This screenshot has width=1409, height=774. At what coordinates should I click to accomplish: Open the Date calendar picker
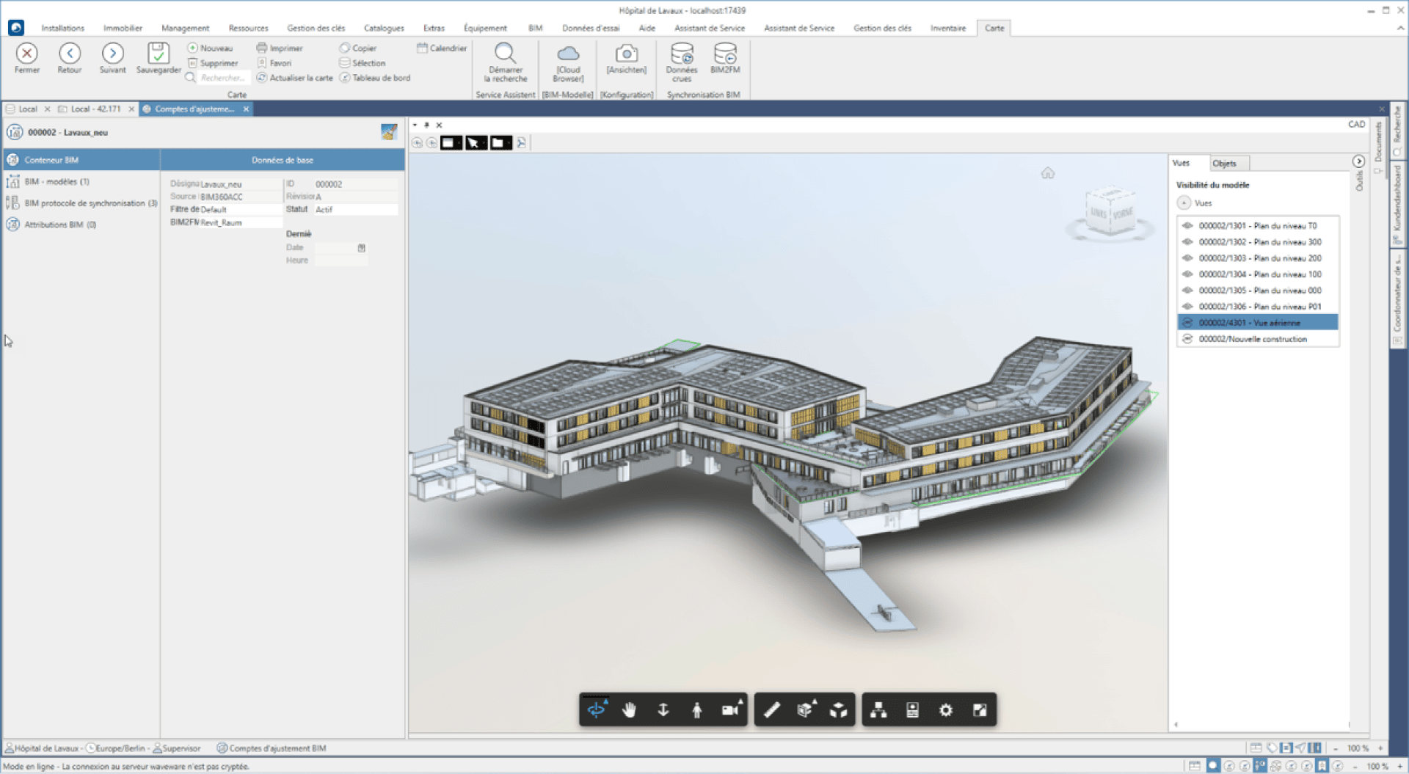[x=361, y=248]
